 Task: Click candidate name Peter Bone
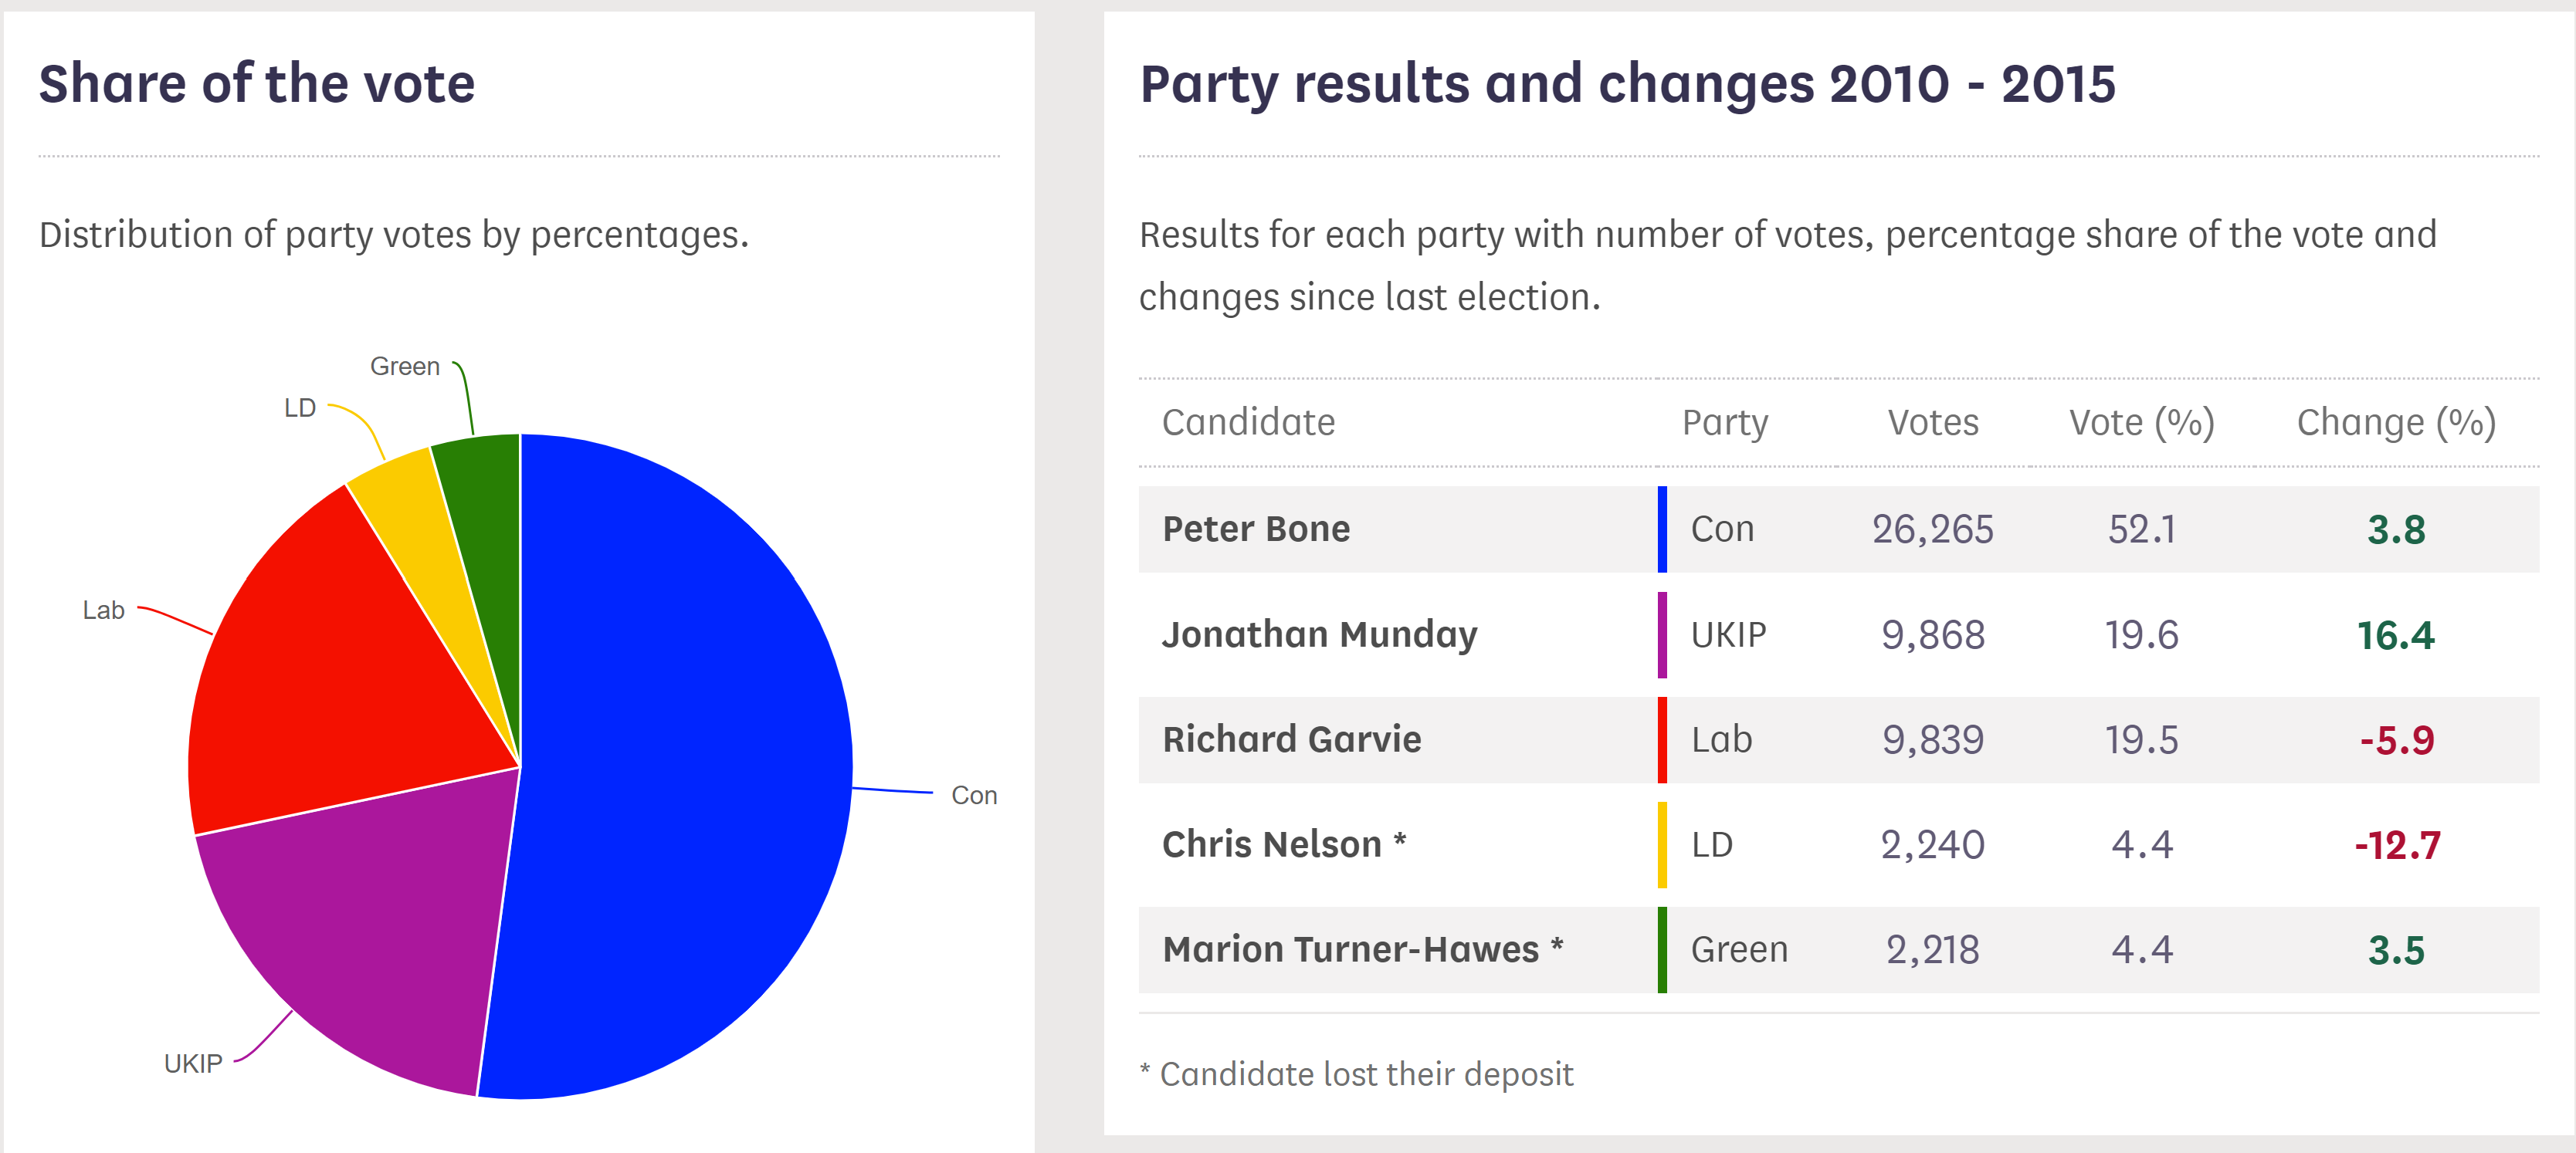[x=1256, y=529]
